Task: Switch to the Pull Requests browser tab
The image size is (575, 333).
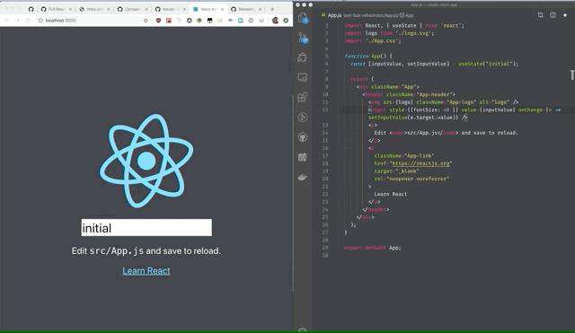Action: point(56,9)
